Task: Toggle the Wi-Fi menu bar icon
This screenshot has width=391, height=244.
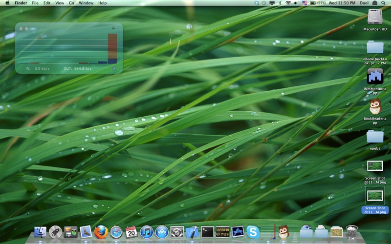Action: pyautogui.click(x=288, y=3)
